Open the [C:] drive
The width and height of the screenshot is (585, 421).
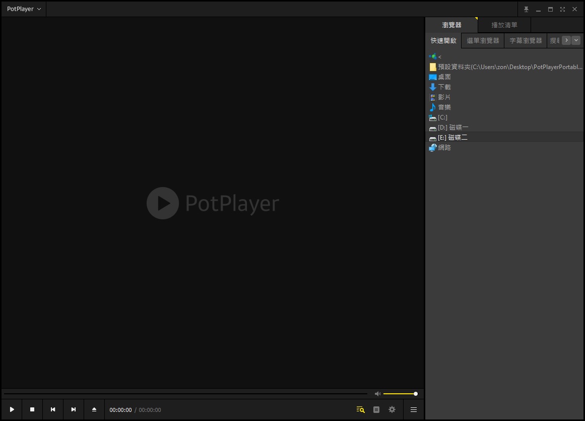point(504,117)
